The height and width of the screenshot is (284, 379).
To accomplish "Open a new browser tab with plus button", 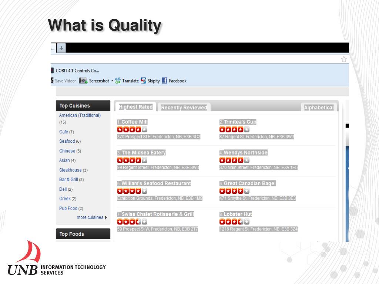I will pyautogui.click(x=61, y=48).
